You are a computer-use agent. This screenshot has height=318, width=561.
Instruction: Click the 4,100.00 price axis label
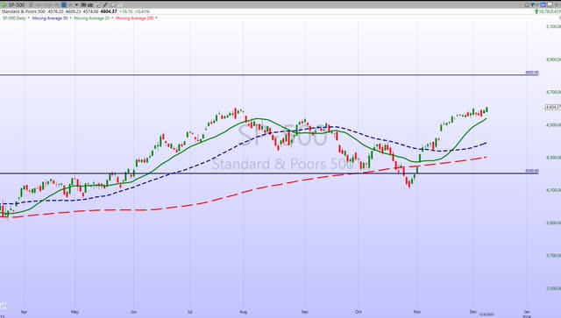[x=553, y=190]
